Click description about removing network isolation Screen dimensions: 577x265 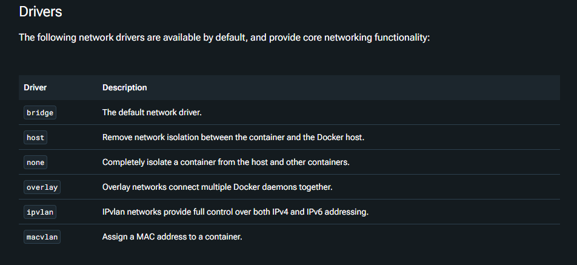pos(233,137)
